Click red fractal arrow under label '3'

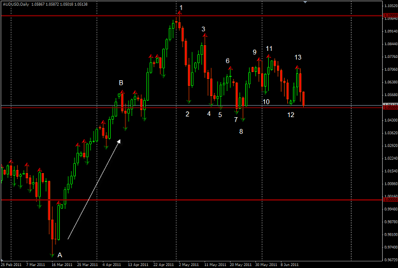click(x=205, y=36)
